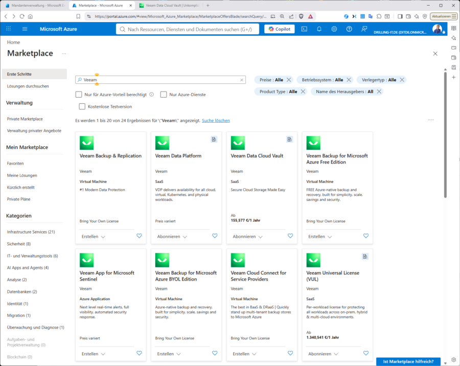Open Veeam Data Cloud Vault card logo
460x366 pixels.
click(238, 143)
